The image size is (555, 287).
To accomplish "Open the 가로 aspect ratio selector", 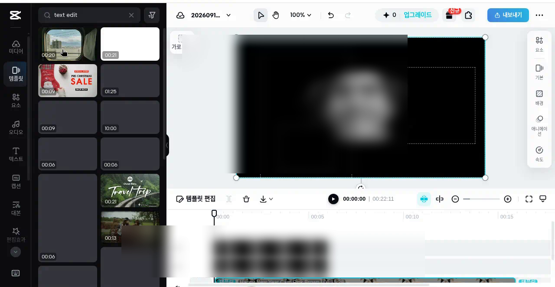I will [176, 42].
